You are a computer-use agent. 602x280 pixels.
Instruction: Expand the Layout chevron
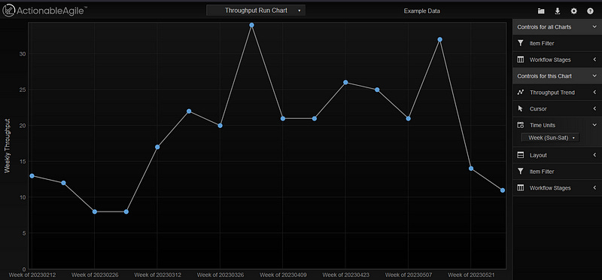pyautogui.click(x=594, y=155)
